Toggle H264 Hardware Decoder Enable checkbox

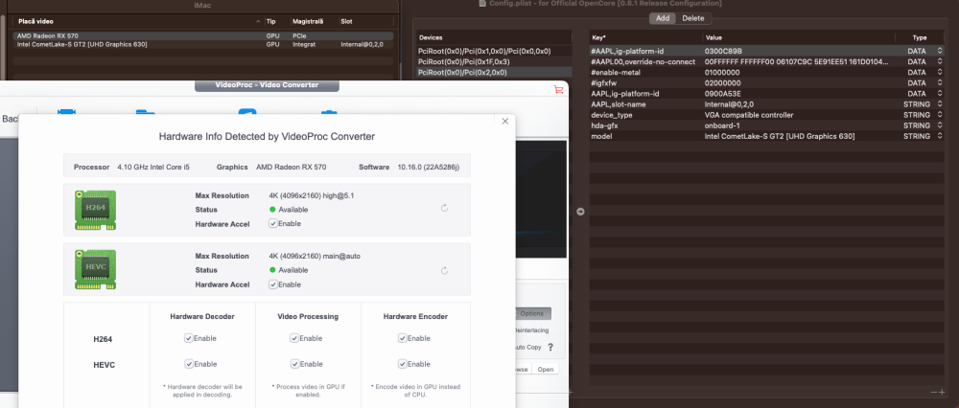tap(188, 338)
